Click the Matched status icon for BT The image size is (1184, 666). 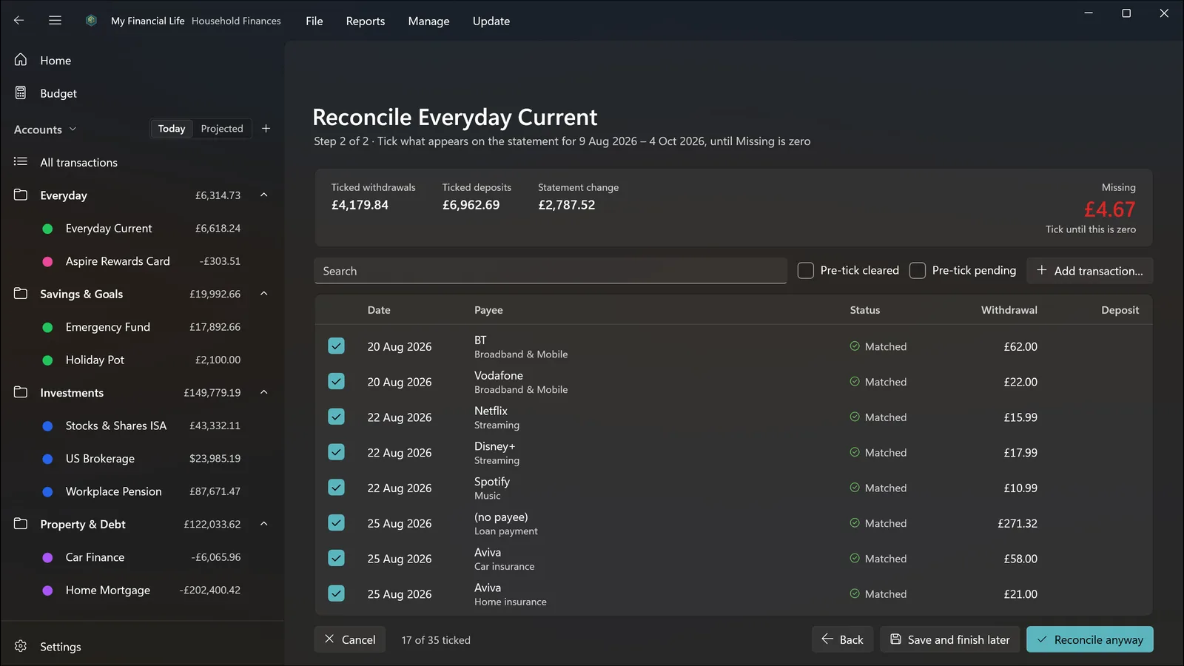[x=855, y=346]
